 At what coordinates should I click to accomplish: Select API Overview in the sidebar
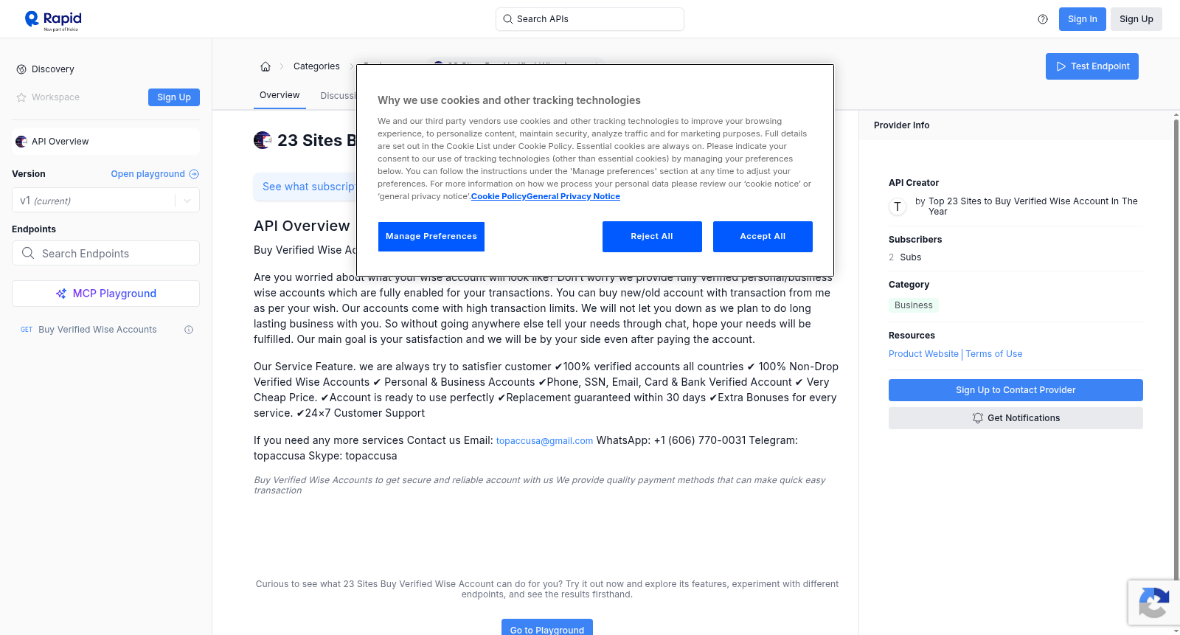pyautogui.click(x=105, y=142)
